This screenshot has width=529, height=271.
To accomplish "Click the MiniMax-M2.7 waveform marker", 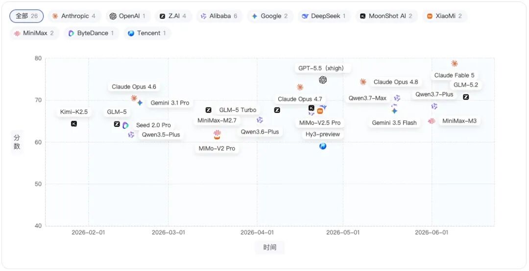I will (x=217, y=133).
